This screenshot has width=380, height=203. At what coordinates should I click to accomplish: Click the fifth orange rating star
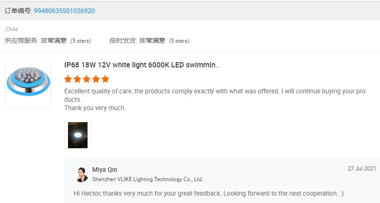point(105,79)
